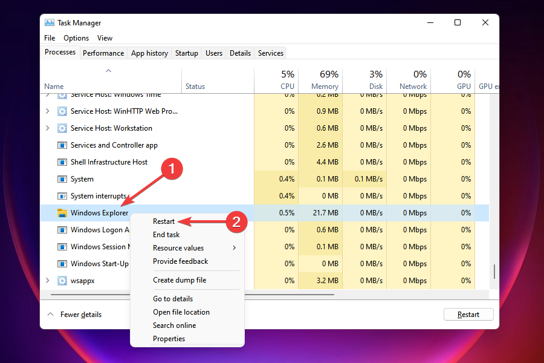The width and height of the screenshot is (544, 363).
Task: Click the Service Host: Workstation gear icon
Action: point(62,128)
